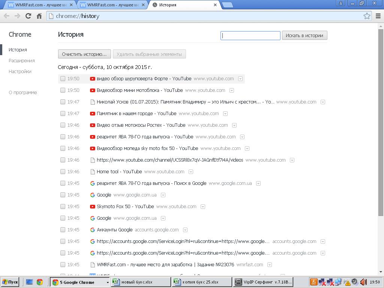Screen dimensions: 384x288
Task: Open копия букс 25.xlsx taskbar item
Action: (202, 282)
